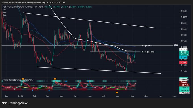
Task: Click the 0.3000 price axis label
Action: coord(184,17)
